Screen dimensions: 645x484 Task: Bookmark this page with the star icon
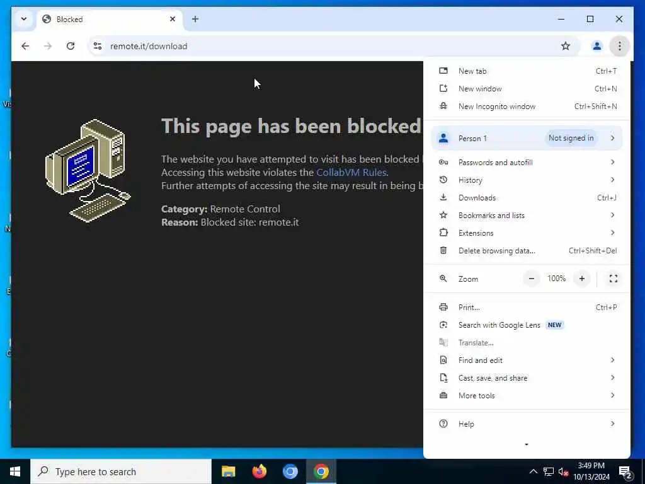tap(566, 46)
